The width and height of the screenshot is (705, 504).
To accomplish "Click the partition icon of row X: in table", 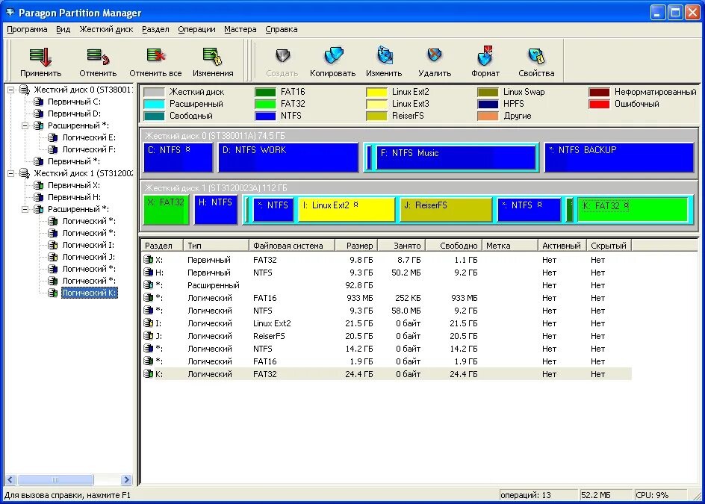I will click(x=148, y=259).
